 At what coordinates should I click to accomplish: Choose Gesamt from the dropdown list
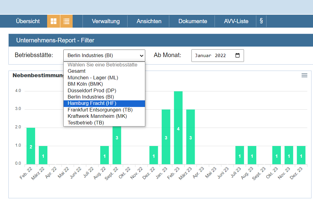click(x=77, y=71)
